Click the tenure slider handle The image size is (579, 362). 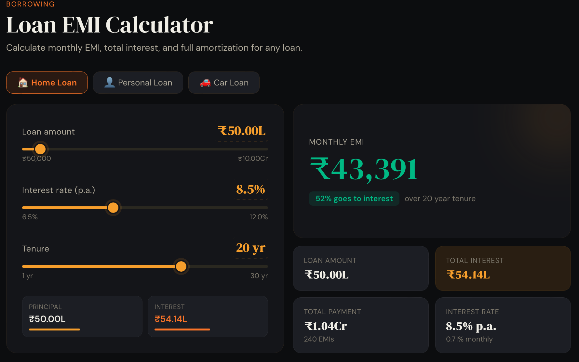click(181, 266)
